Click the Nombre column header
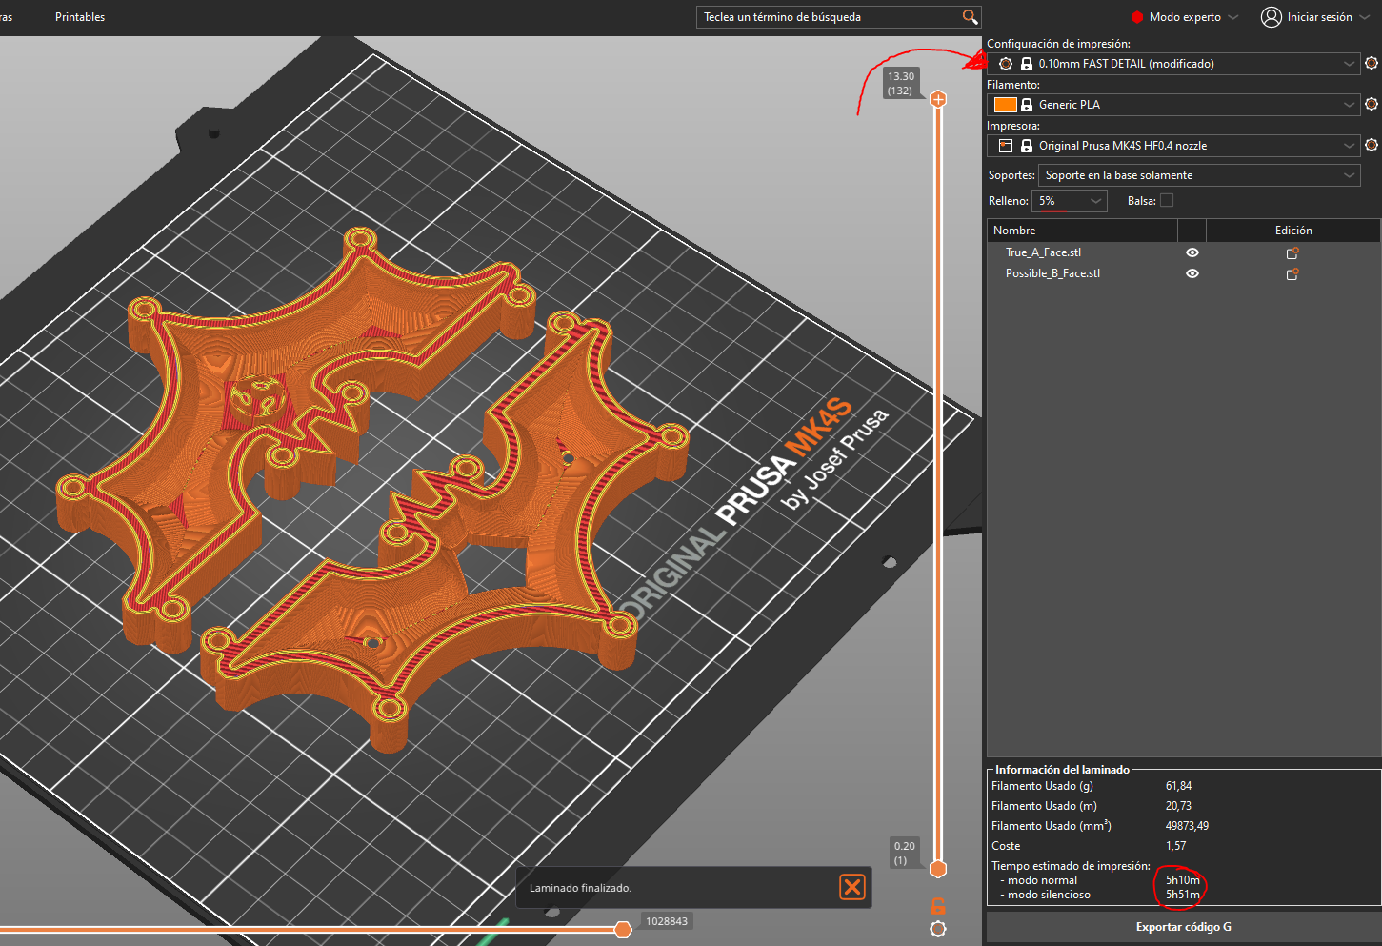This screenshot has height=946, width=1382. pos(1082,231)
